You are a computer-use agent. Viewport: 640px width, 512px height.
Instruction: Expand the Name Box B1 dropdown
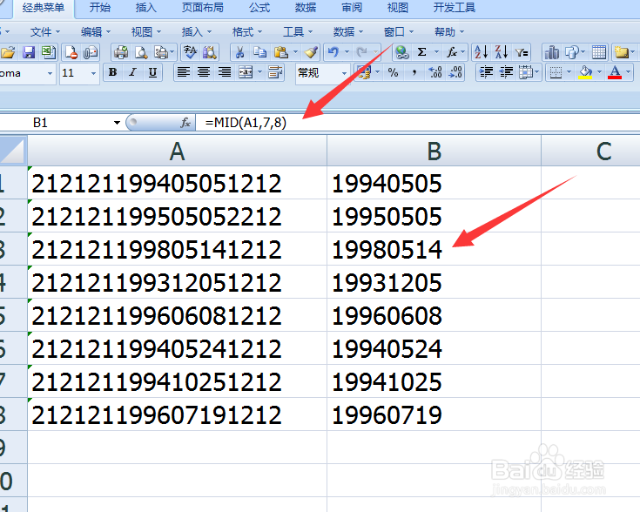pyautogui.click(x=117, y=123)
